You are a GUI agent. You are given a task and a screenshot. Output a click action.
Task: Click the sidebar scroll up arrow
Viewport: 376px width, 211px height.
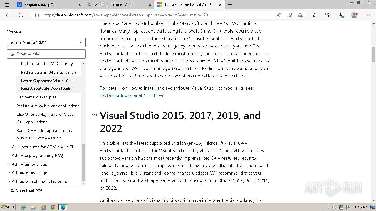pyautogui.click(x=83, y=64)
